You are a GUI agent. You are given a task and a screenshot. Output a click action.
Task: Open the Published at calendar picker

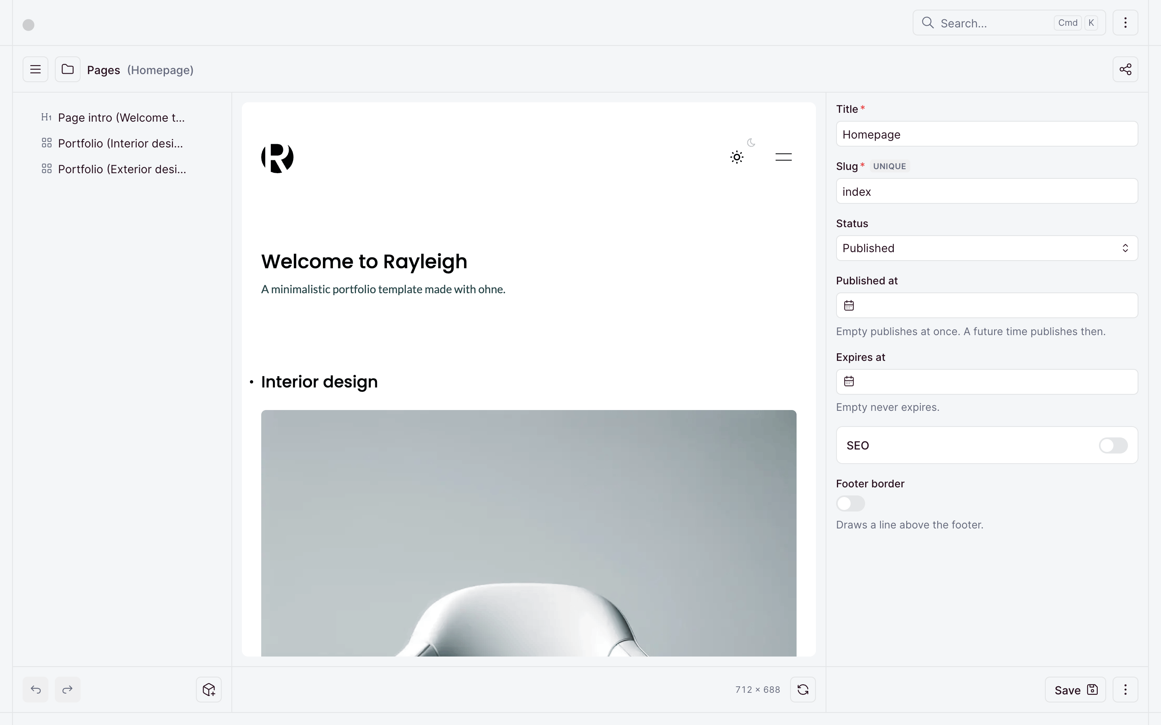tap(849, 305)
